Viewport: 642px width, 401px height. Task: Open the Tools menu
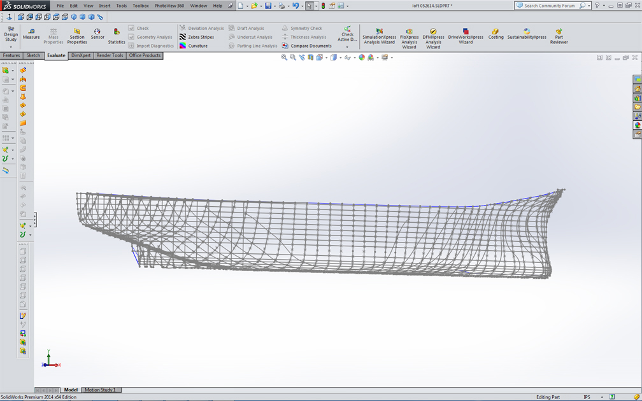[122, 6]
